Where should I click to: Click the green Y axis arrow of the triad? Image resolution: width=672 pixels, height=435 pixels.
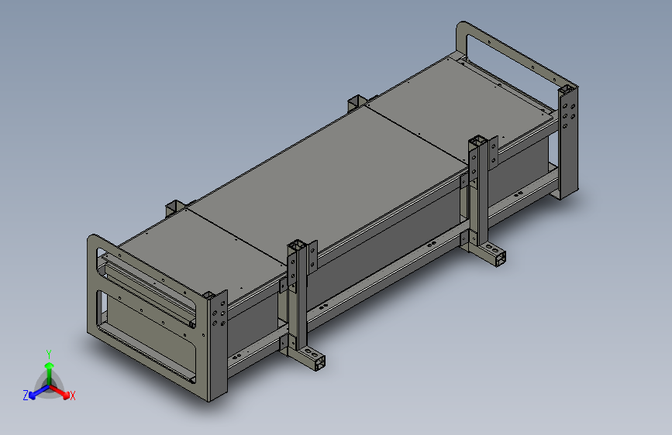coord(50,373)
